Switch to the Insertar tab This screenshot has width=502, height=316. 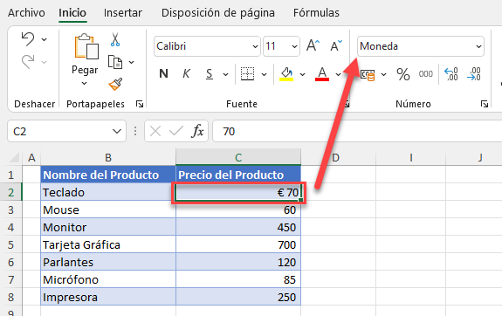122,13
